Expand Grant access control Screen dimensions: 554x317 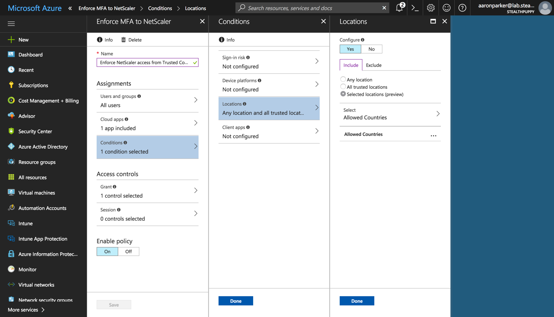pyautogui.click(x=147, y=191)
